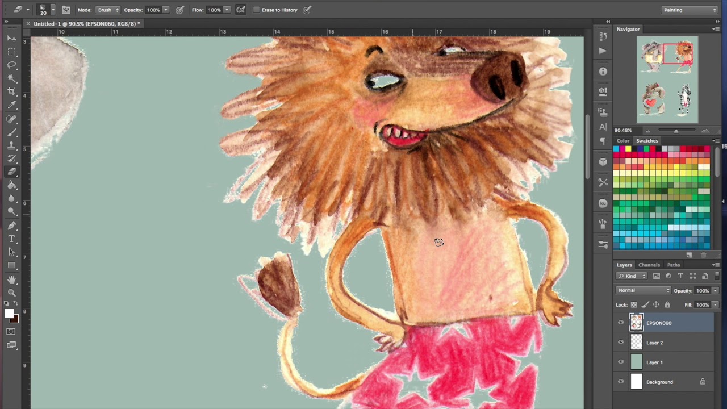Toggle lock all for the layer
This screenshot has height=409, width=727.
pos(667,305)
